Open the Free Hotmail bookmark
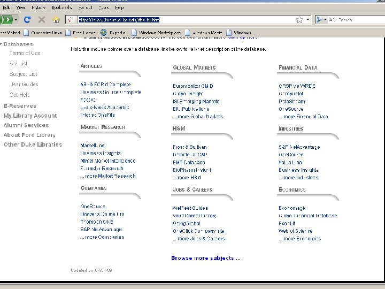This screenshot has width=385, height=289. click(81, 33)
